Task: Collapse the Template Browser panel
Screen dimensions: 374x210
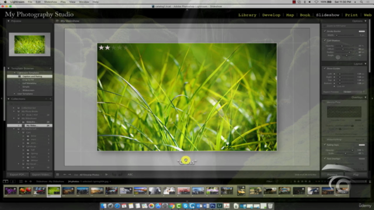Action: pos(9,68)
